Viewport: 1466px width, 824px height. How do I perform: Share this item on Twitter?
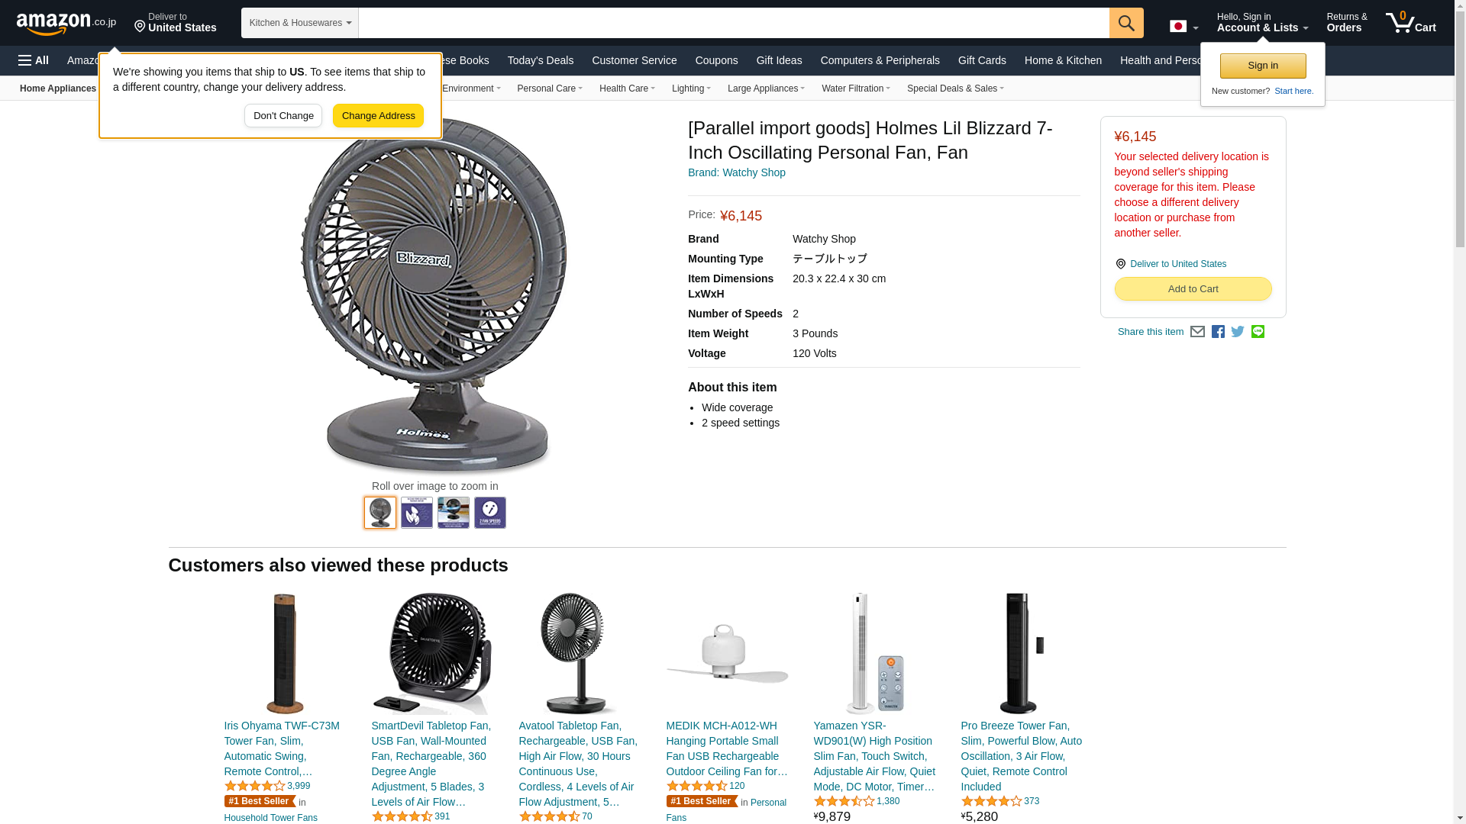(1238, 332)
